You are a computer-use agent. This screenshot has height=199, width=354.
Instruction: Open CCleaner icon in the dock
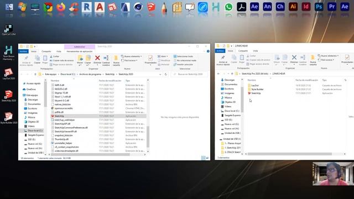74,7
